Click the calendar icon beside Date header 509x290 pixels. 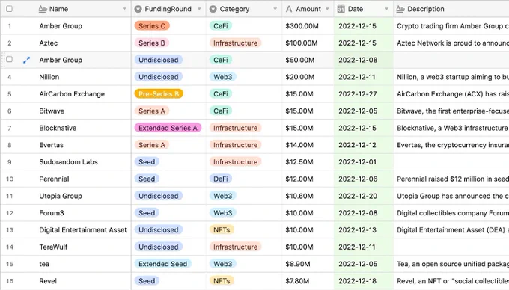coord(341,9)
